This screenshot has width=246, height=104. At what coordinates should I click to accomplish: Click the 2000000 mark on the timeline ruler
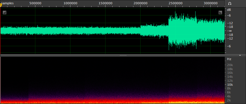click(141, 3)
